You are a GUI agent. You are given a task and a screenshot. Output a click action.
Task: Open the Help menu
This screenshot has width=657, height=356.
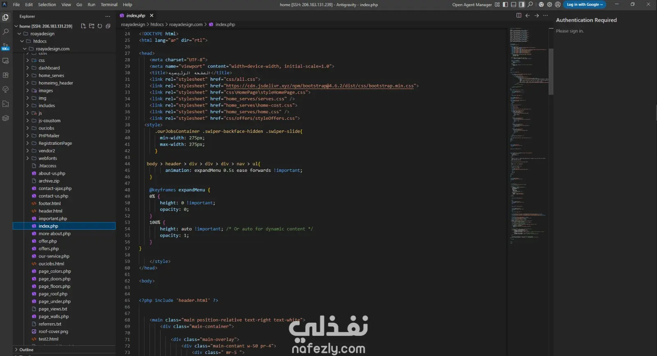coord(127,5)
